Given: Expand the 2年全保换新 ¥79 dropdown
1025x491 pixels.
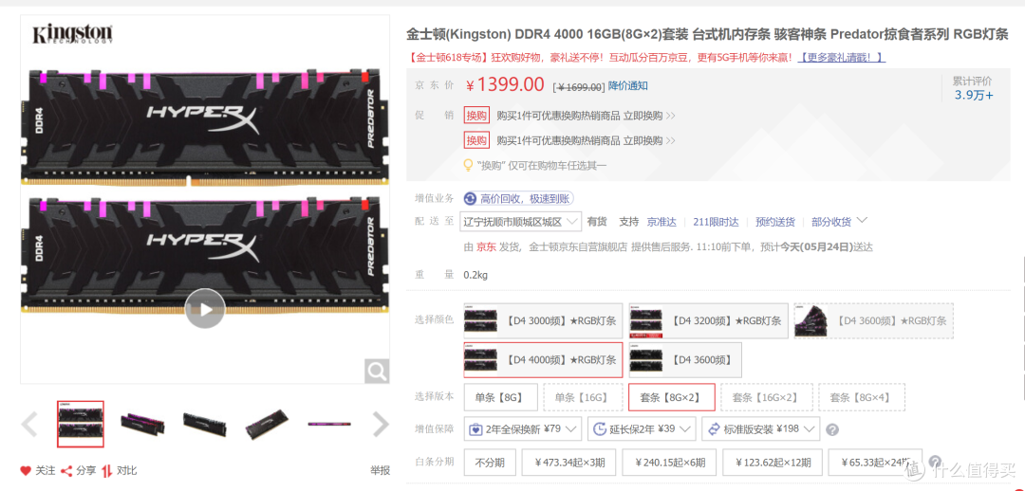Looking at the screenshot, I should pos(523,429).
